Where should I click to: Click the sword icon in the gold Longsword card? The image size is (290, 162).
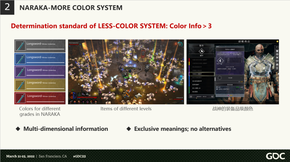tap(20, 85)
